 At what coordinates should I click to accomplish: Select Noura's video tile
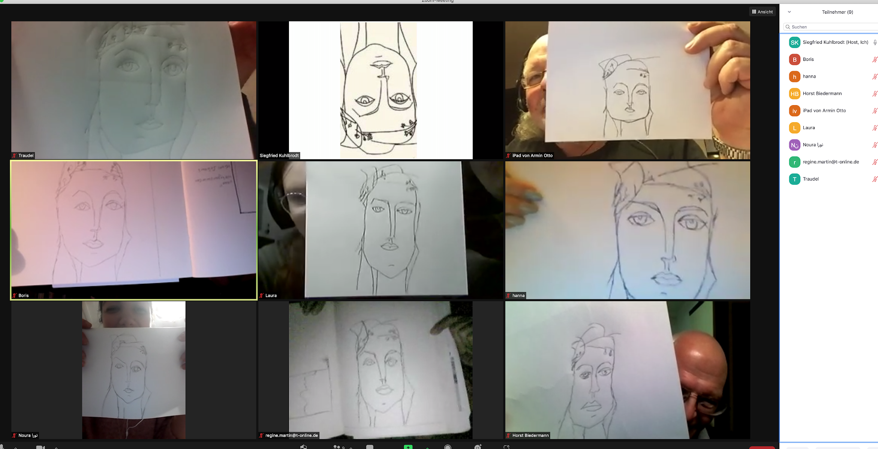coord(134,370)
